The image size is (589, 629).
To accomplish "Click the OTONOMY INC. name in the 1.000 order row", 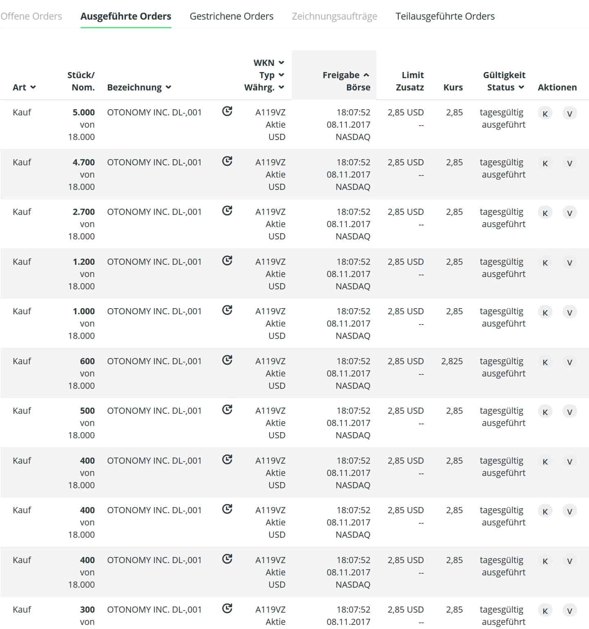I will pyautogui.click(x=154, y=311).
